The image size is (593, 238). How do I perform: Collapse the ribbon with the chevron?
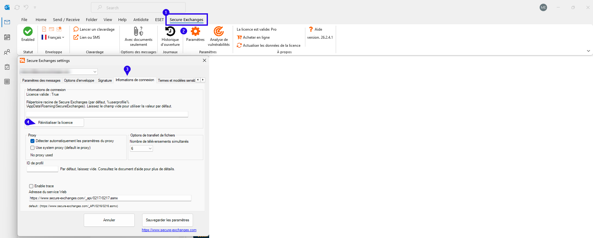tap(588, 51)
